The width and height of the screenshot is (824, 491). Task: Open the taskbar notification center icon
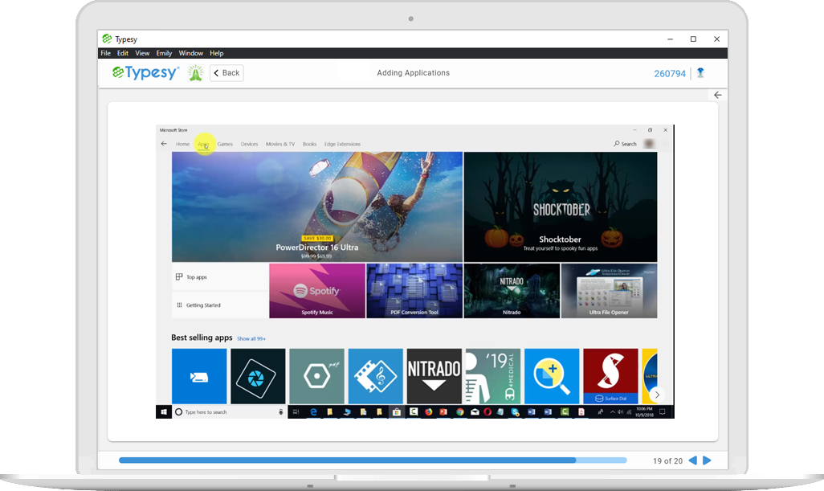[x=663, y=412]
